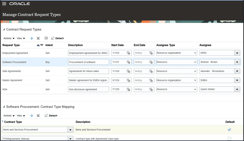Open Assignee Type dropdown for Master Agreement
Viewport: 244px width, 141px height.
click(x=177, y=80)
